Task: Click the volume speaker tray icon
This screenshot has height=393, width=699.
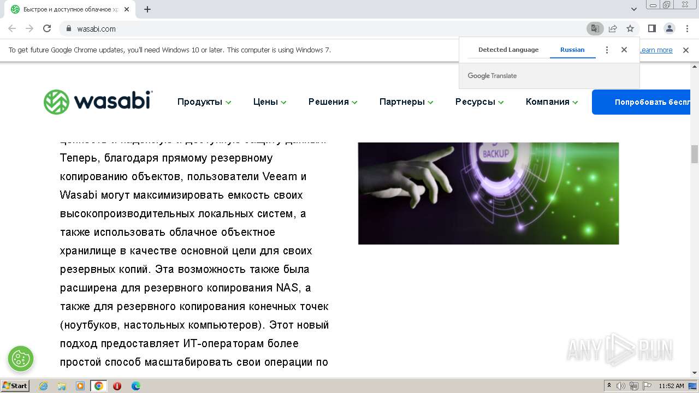Action: pyautogui.click(x=621, y=386)
